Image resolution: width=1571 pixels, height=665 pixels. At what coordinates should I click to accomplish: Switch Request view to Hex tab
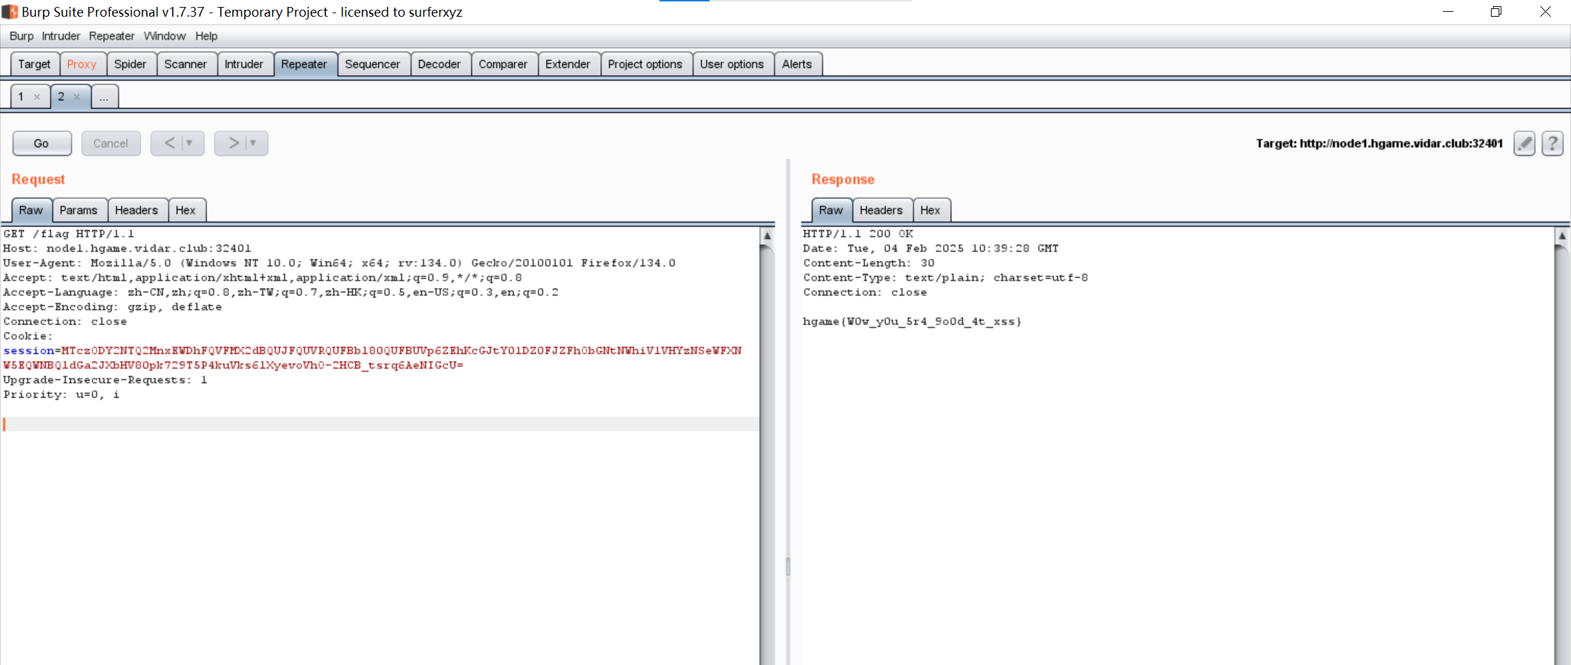186,210
